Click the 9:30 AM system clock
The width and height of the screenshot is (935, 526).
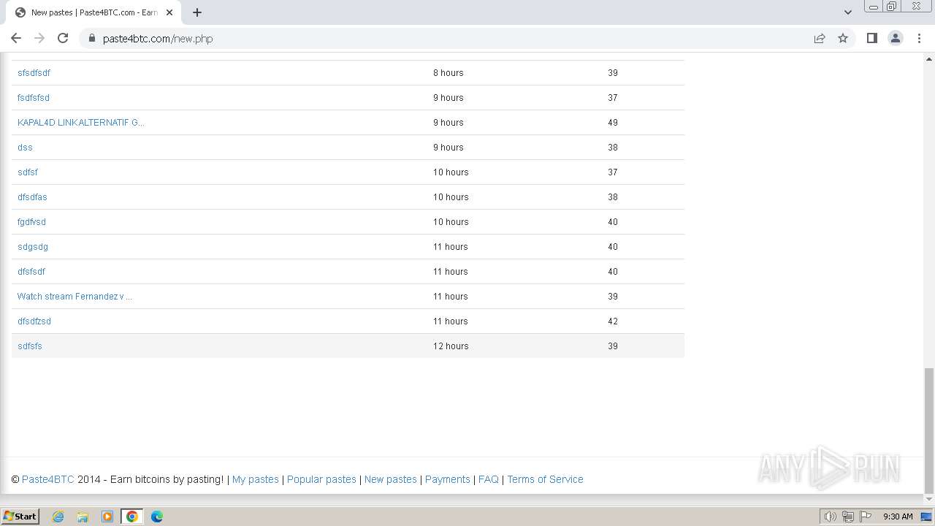click(x=898, y=517)
